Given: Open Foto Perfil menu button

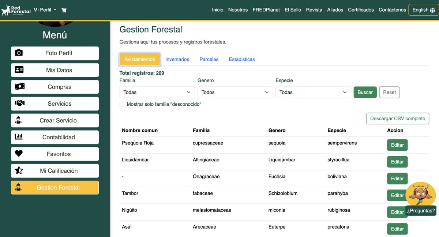Looking at the screenshot, I should 55,53.
